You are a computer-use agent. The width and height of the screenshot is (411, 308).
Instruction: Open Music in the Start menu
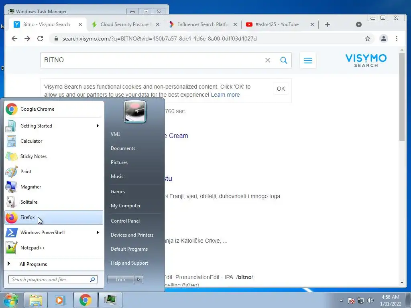[117, 176]
